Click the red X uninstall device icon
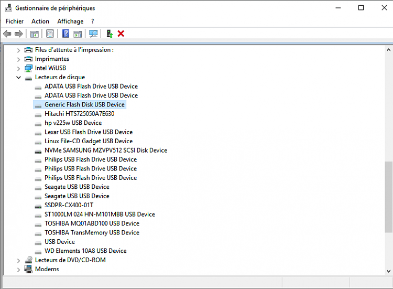Screen dimensions: 393x289 click(121, 34)
